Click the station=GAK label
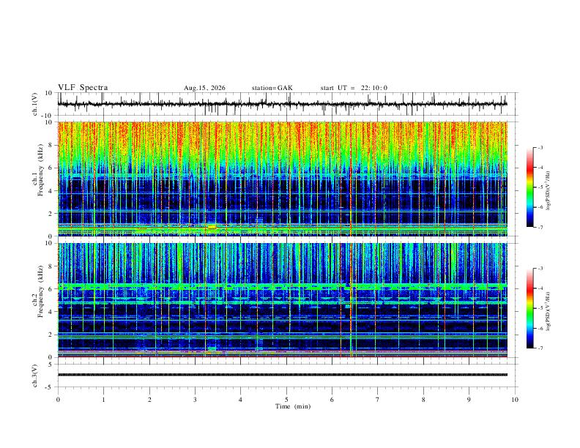The width and height of the screenshot is (580, 448). (272, 88)
